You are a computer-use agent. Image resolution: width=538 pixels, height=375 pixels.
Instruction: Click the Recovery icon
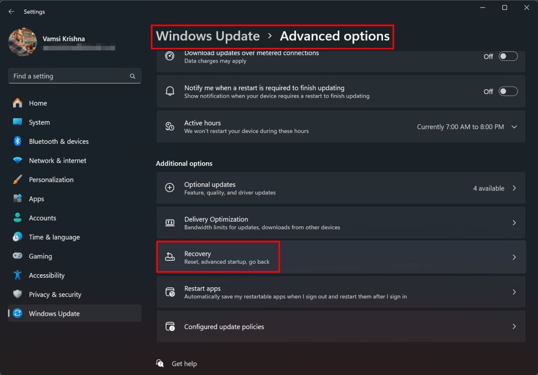click(170, 257)
